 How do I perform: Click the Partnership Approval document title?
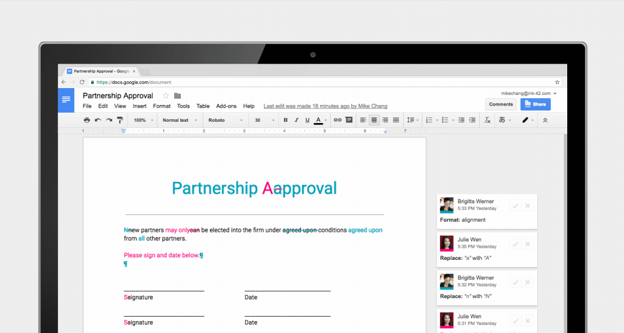[118, 96]
